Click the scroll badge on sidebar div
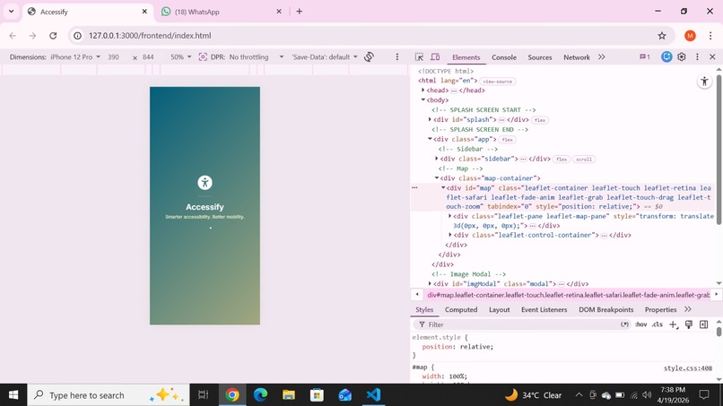The image size is (723, 406). click(x=584, y=160)
